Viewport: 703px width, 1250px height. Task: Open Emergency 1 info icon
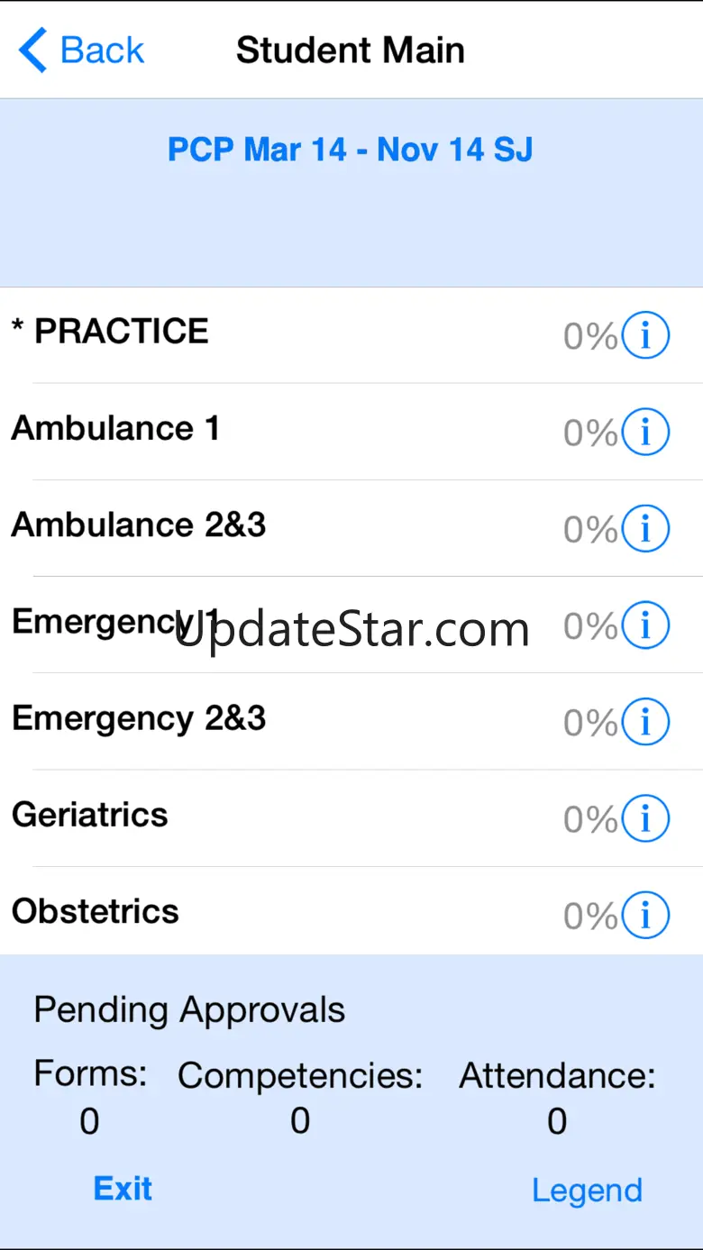(x=645, y=625)
